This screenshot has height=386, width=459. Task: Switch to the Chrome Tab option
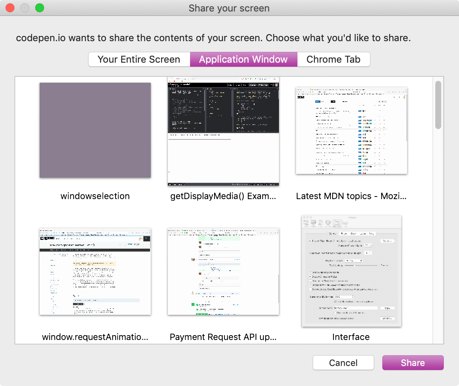(333, 59)
